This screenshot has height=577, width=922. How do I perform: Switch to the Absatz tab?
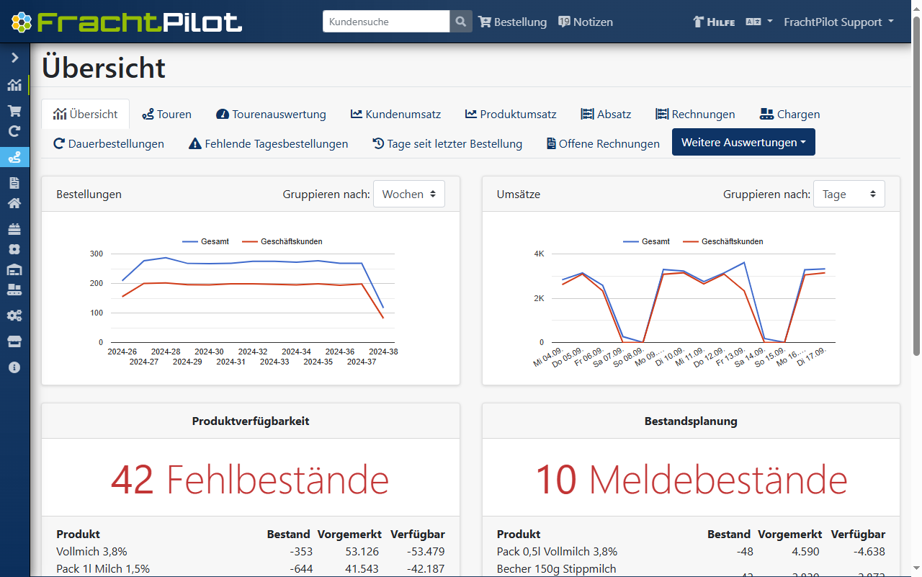click(606, 114)
